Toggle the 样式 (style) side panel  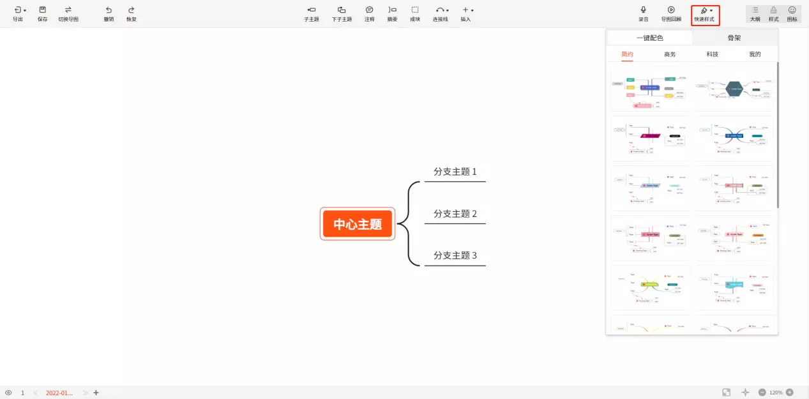(773, 10)
